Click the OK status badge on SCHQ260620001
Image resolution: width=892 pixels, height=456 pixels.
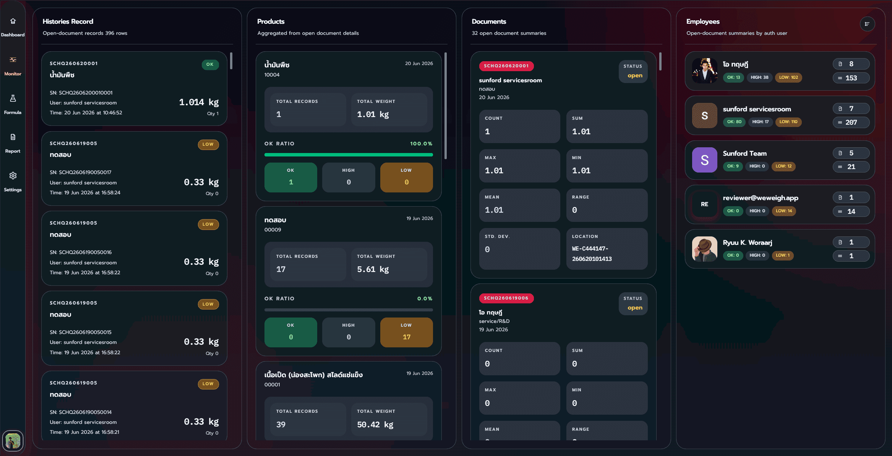[x=210, y=64]
